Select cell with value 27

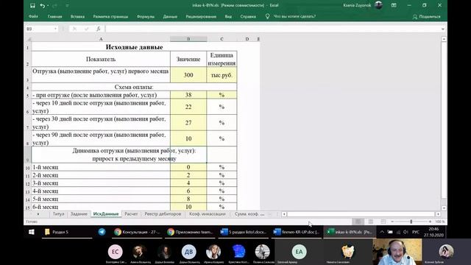188,123
